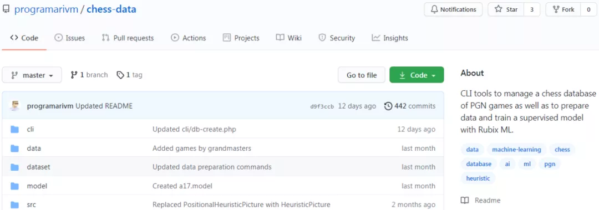Click the folder icon for cli
The image size is (599, 210).
point(15,130)
